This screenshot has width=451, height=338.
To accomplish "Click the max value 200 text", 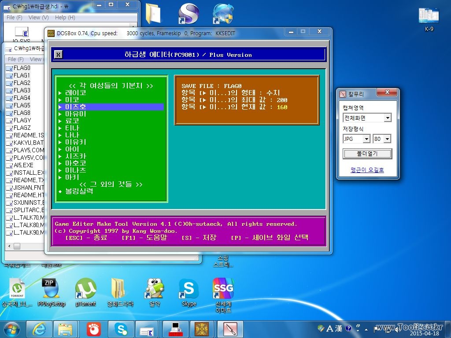I will 282,100.
